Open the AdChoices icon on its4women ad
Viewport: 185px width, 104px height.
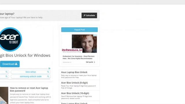click(x=94, y=35)
